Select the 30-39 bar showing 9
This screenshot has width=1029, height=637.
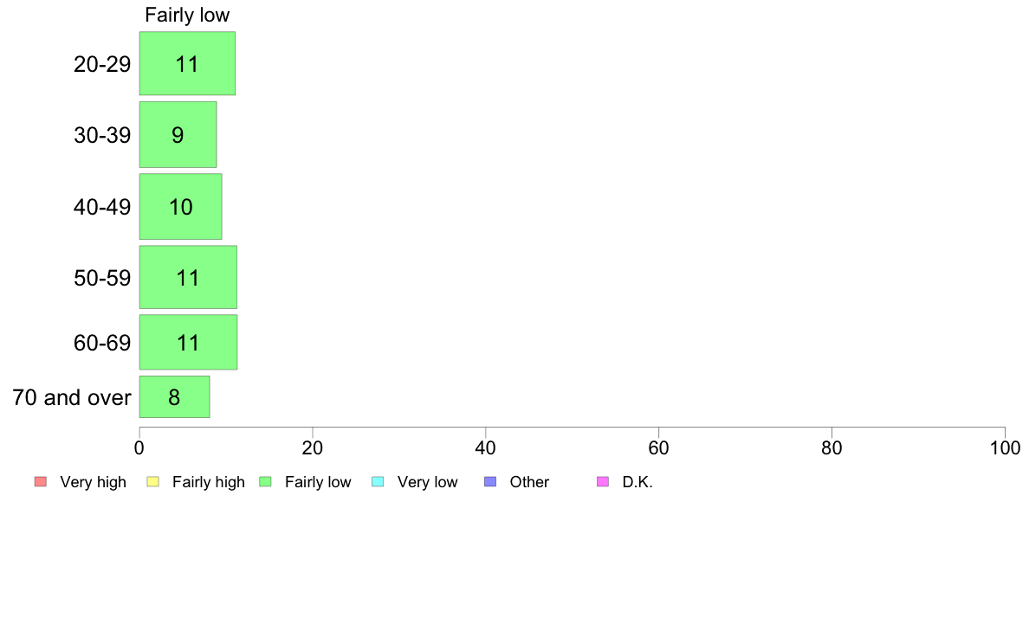pos(178,134)
